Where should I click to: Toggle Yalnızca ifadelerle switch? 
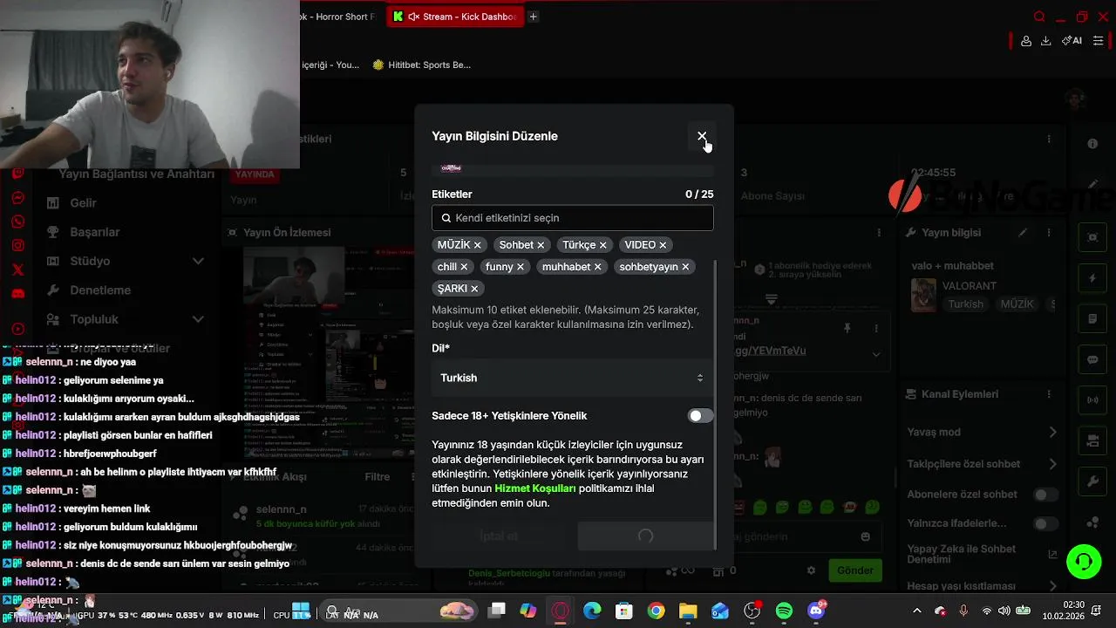click(1045, 524)
